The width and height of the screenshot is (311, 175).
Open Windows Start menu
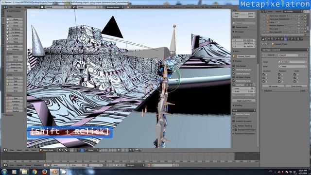click(4, 172)
